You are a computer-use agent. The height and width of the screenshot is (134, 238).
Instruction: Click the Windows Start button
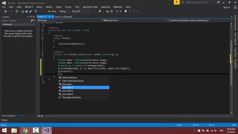tap(4, 131)
